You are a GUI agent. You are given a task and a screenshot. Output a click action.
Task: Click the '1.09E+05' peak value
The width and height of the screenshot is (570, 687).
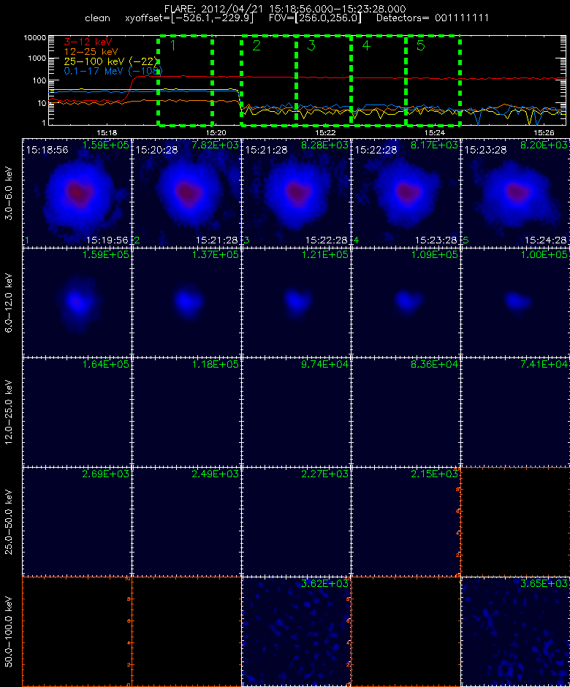coord(435,254)
